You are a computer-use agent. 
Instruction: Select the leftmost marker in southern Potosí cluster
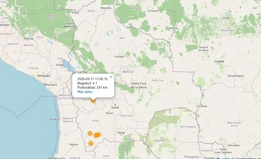pos(90,133)
